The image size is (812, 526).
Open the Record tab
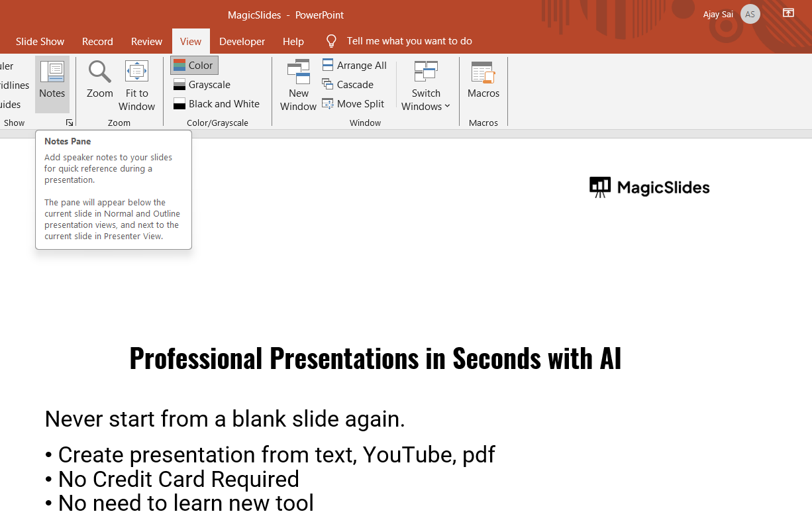click(97, 41)
